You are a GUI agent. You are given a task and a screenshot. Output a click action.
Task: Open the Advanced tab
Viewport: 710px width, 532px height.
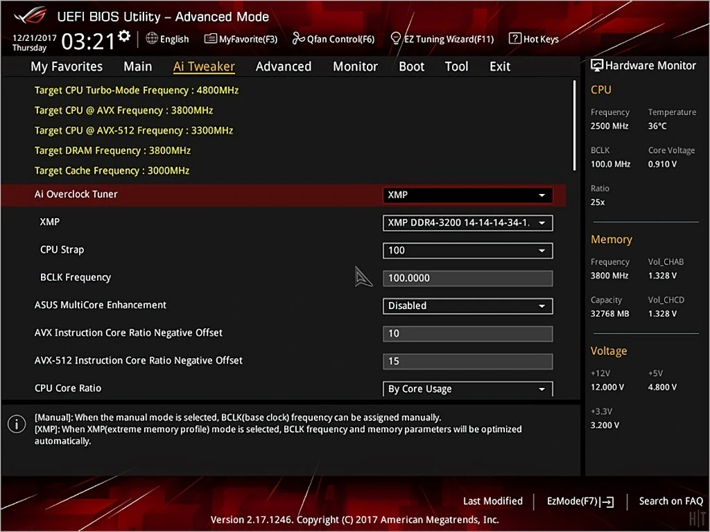(284, 66)
